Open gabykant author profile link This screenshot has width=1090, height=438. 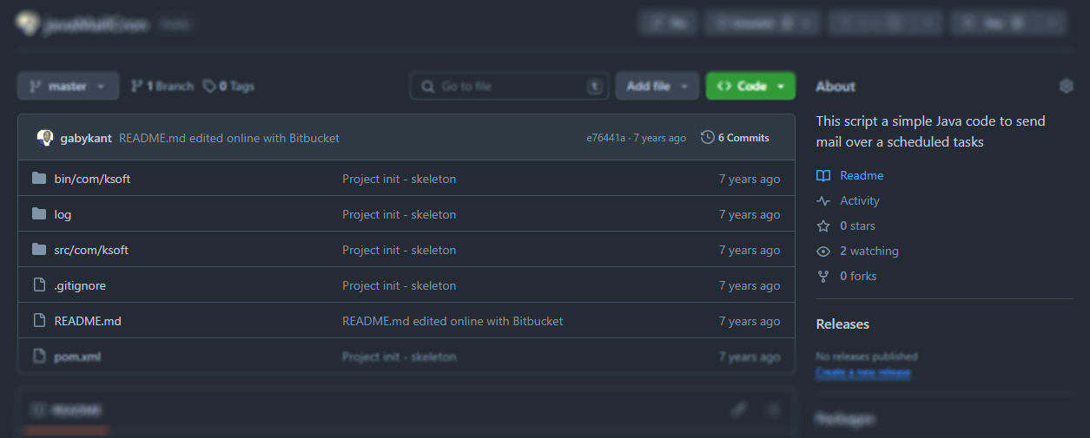[x=86, y=138]
